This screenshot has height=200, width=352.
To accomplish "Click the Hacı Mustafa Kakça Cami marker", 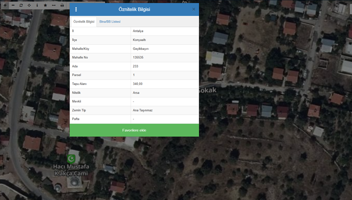I will pos(71,158).
